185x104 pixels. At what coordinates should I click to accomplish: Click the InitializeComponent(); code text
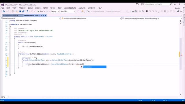click(32, 47)
